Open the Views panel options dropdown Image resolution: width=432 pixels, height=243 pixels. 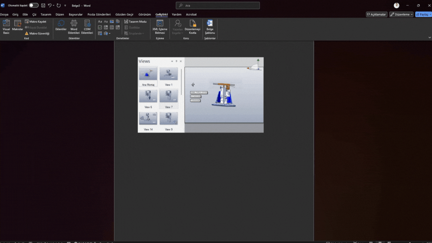pos(172,61)
